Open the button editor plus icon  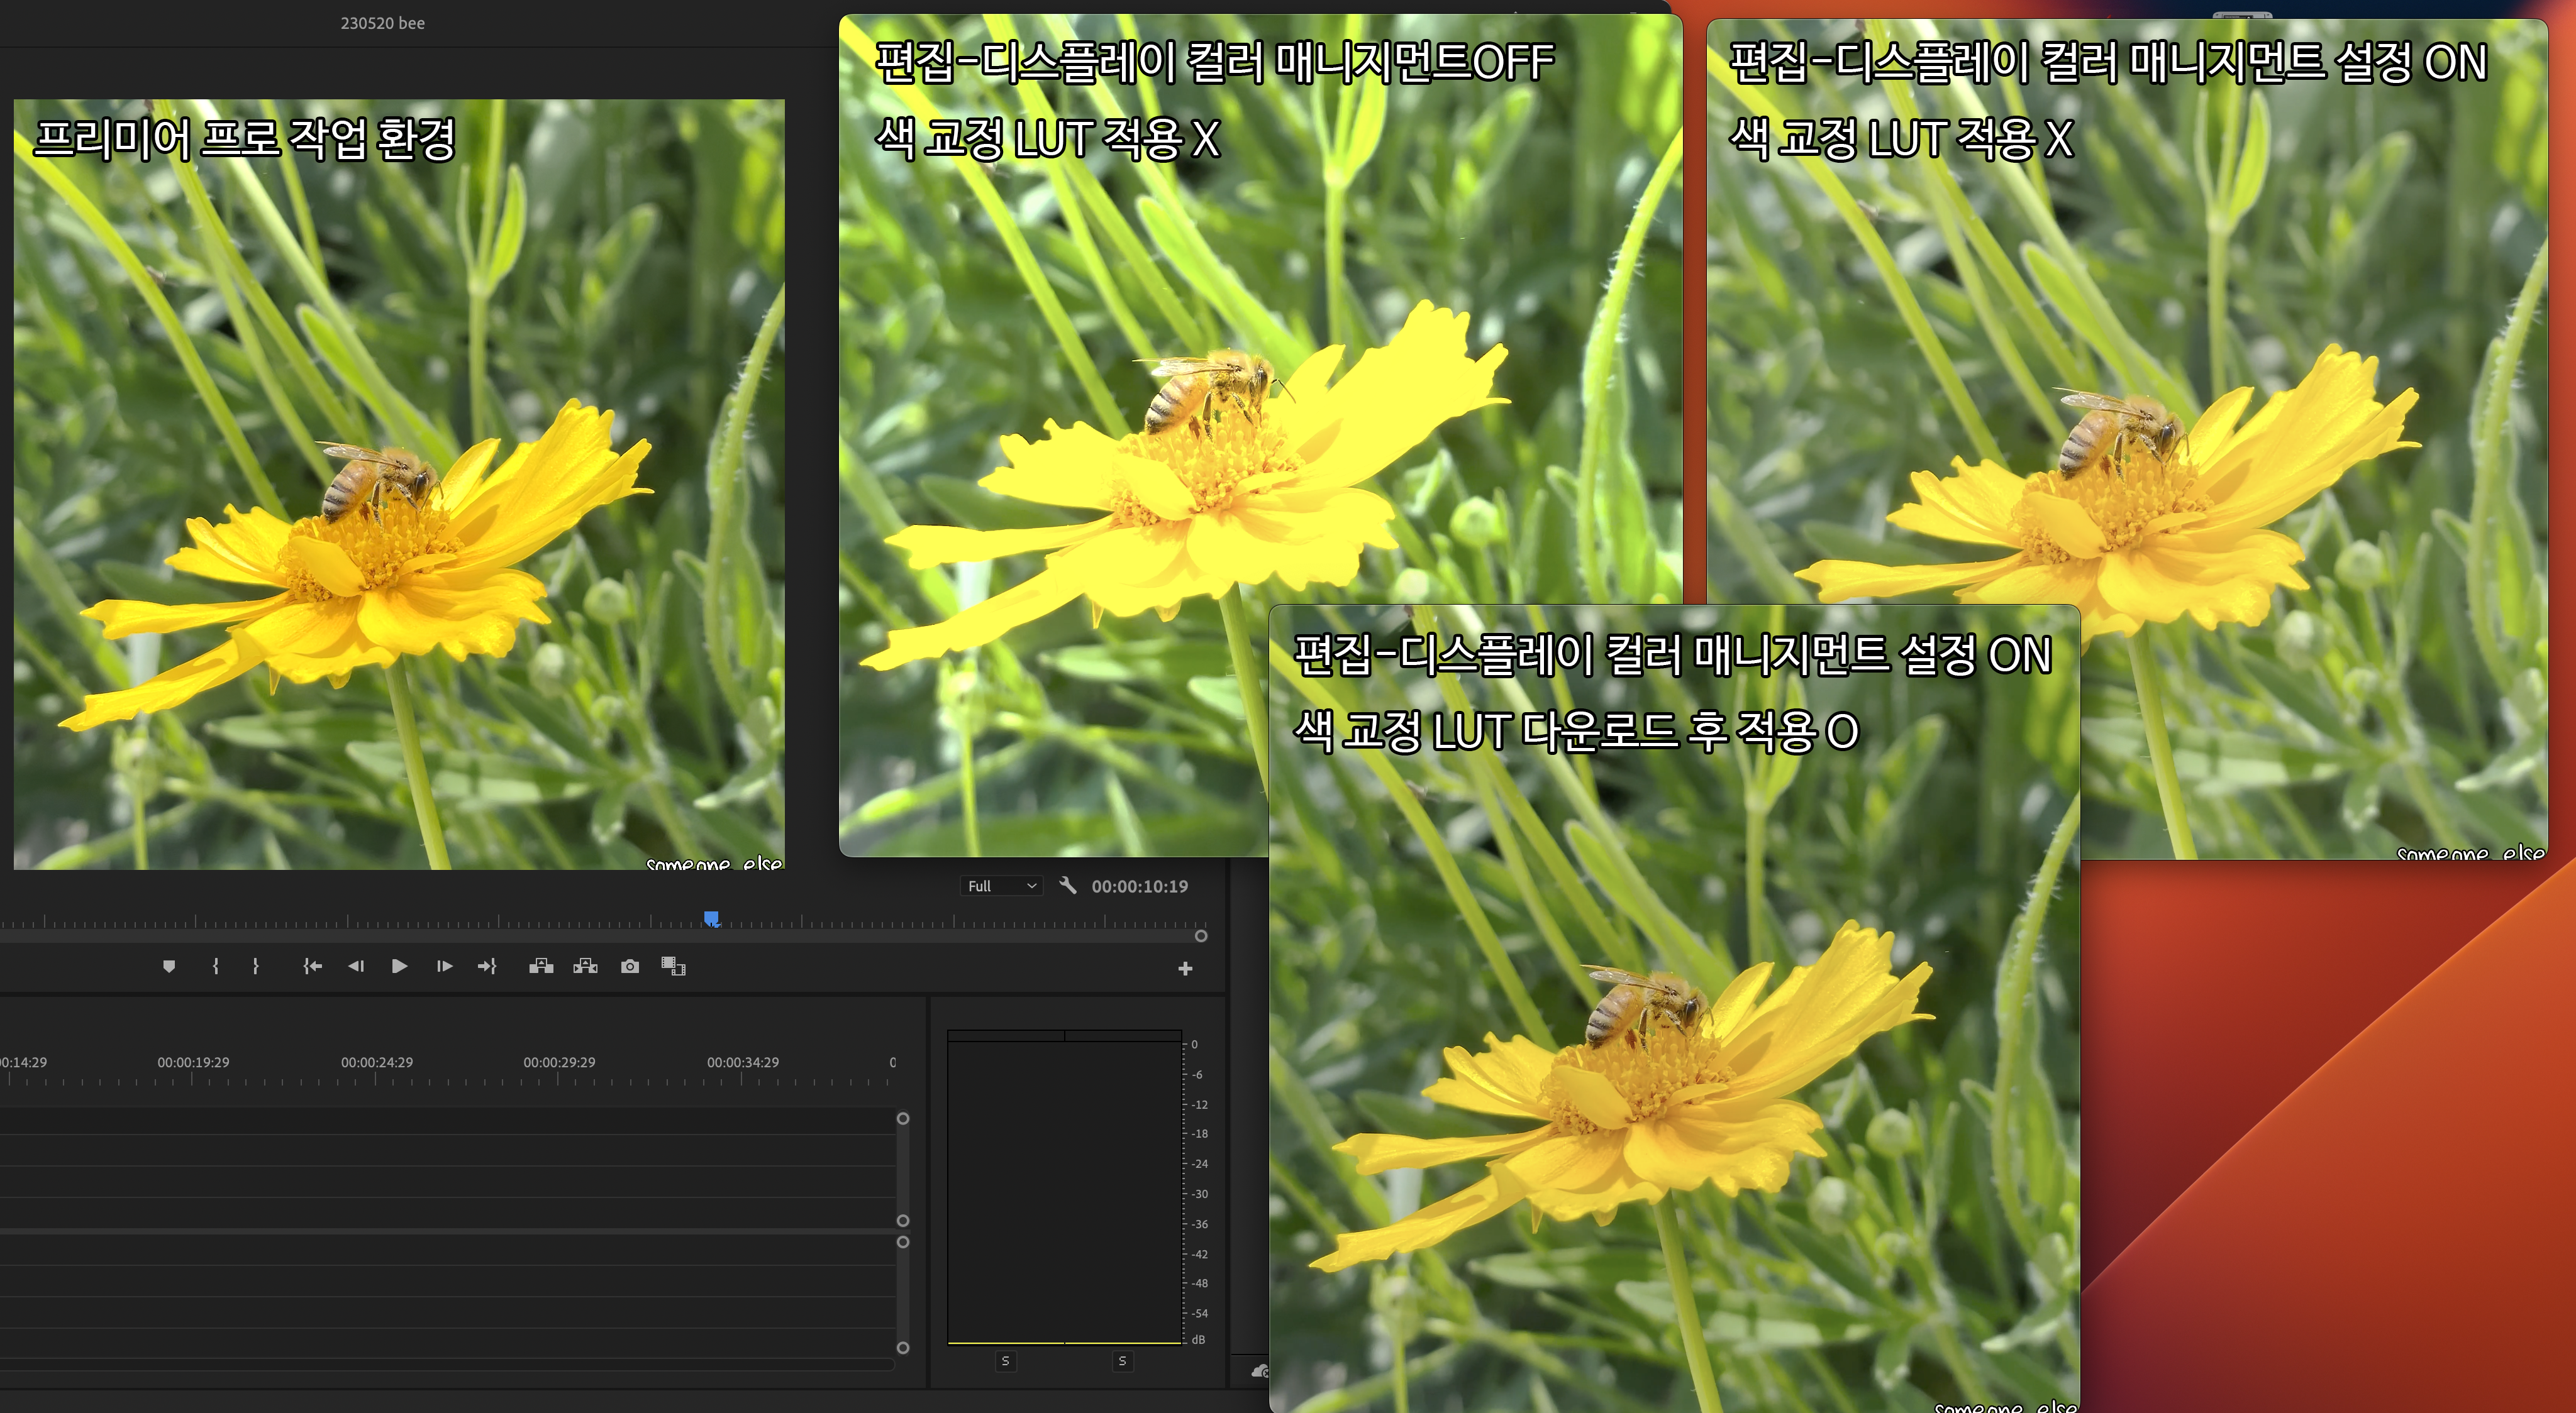(x=1185, y=969)
